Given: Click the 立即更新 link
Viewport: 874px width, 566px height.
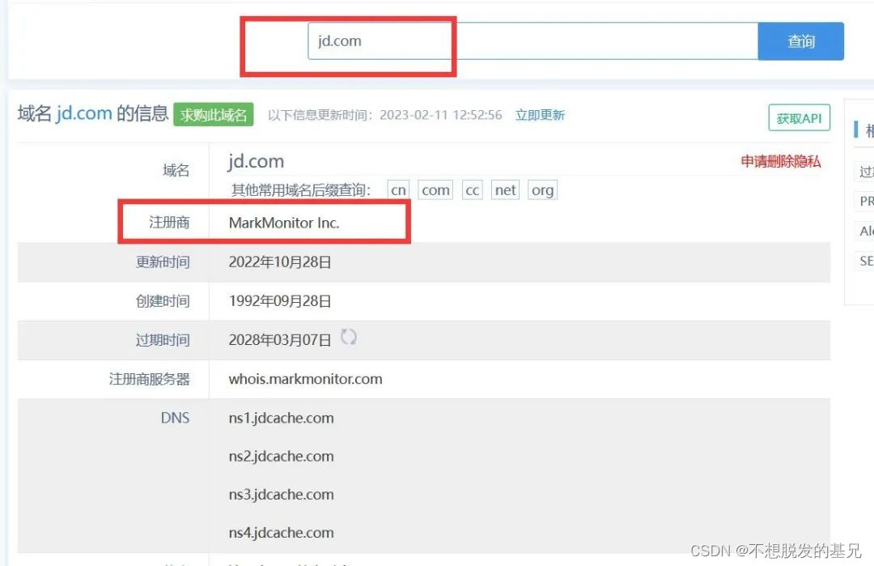Looking at the screenshot, I should pyautogui.click(x=540, y=115).
